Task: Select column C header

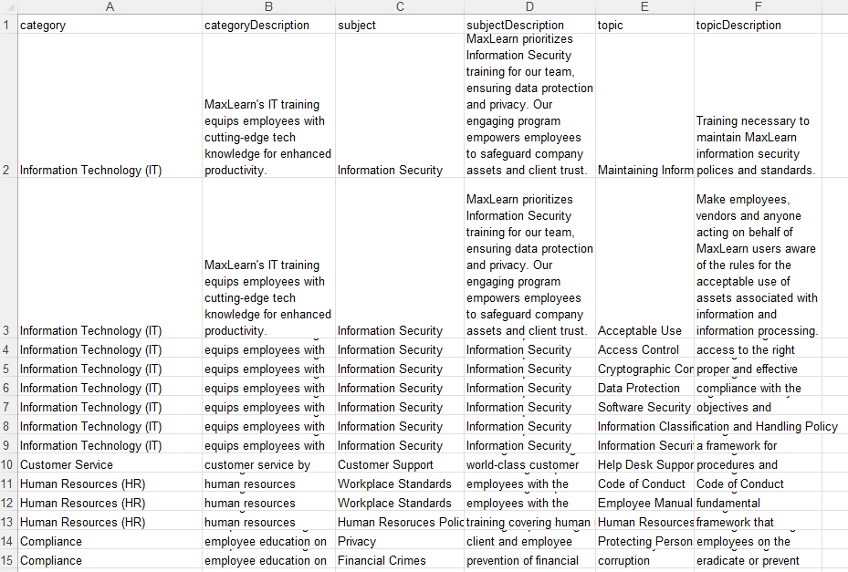Action: (x=400, y=6)
